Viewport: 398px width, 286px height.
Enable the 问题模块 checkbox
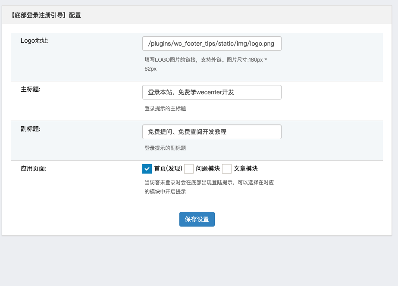point(189,168)
